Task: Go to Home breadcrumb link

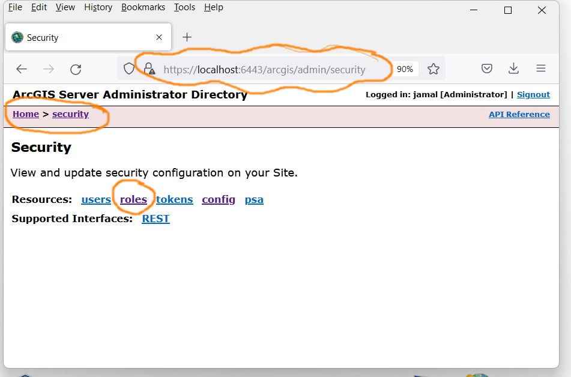Action: click(25, 114)
